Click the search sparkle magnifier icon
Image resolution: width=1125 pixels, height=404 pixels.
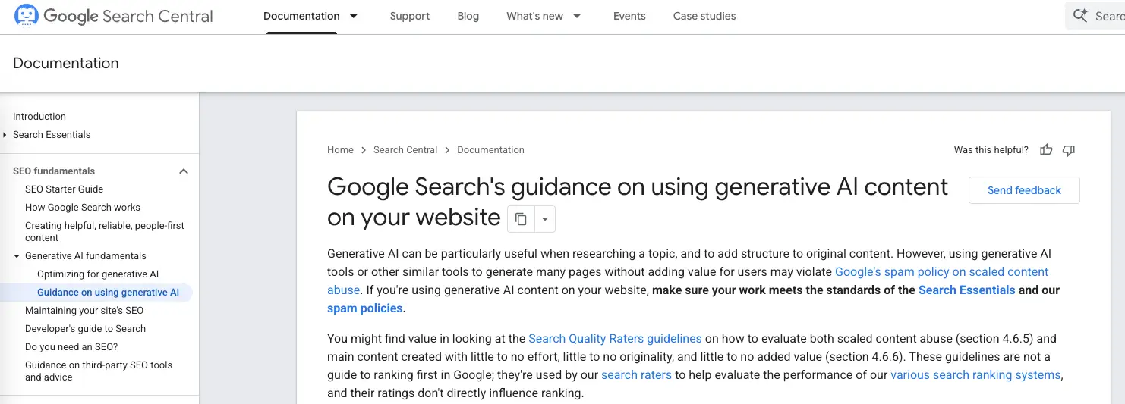tap(1080, 16)
